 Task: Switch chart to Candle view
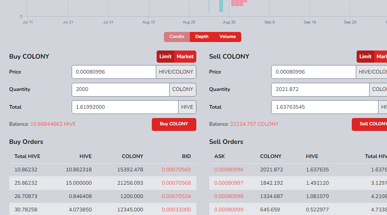pos(177,37)
